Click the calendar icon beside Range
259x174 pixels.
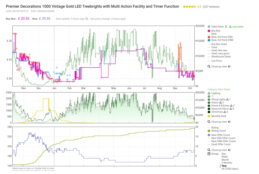pyautogui.click(x=209, y=154)
